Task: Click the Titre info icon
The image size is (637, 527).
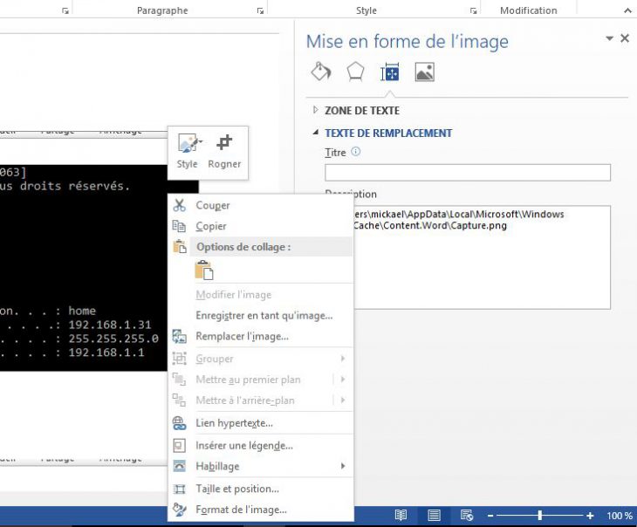Action: click(355, 152)
